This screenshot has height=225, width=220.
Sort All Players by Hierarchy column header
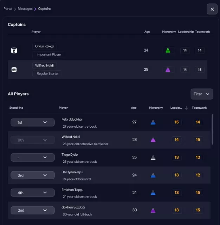point(156,108)
